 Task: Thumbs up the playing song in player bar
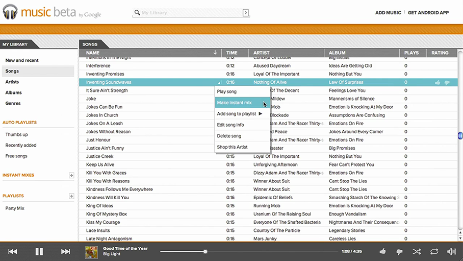[x=382, y=251]
